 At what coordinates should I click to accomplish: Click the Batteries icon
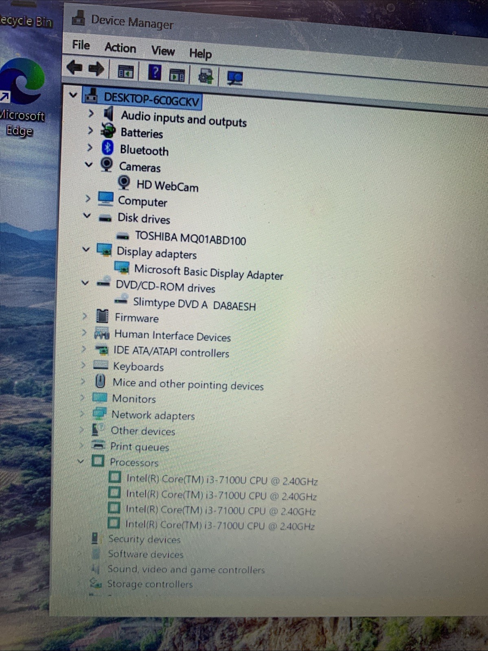108,130
